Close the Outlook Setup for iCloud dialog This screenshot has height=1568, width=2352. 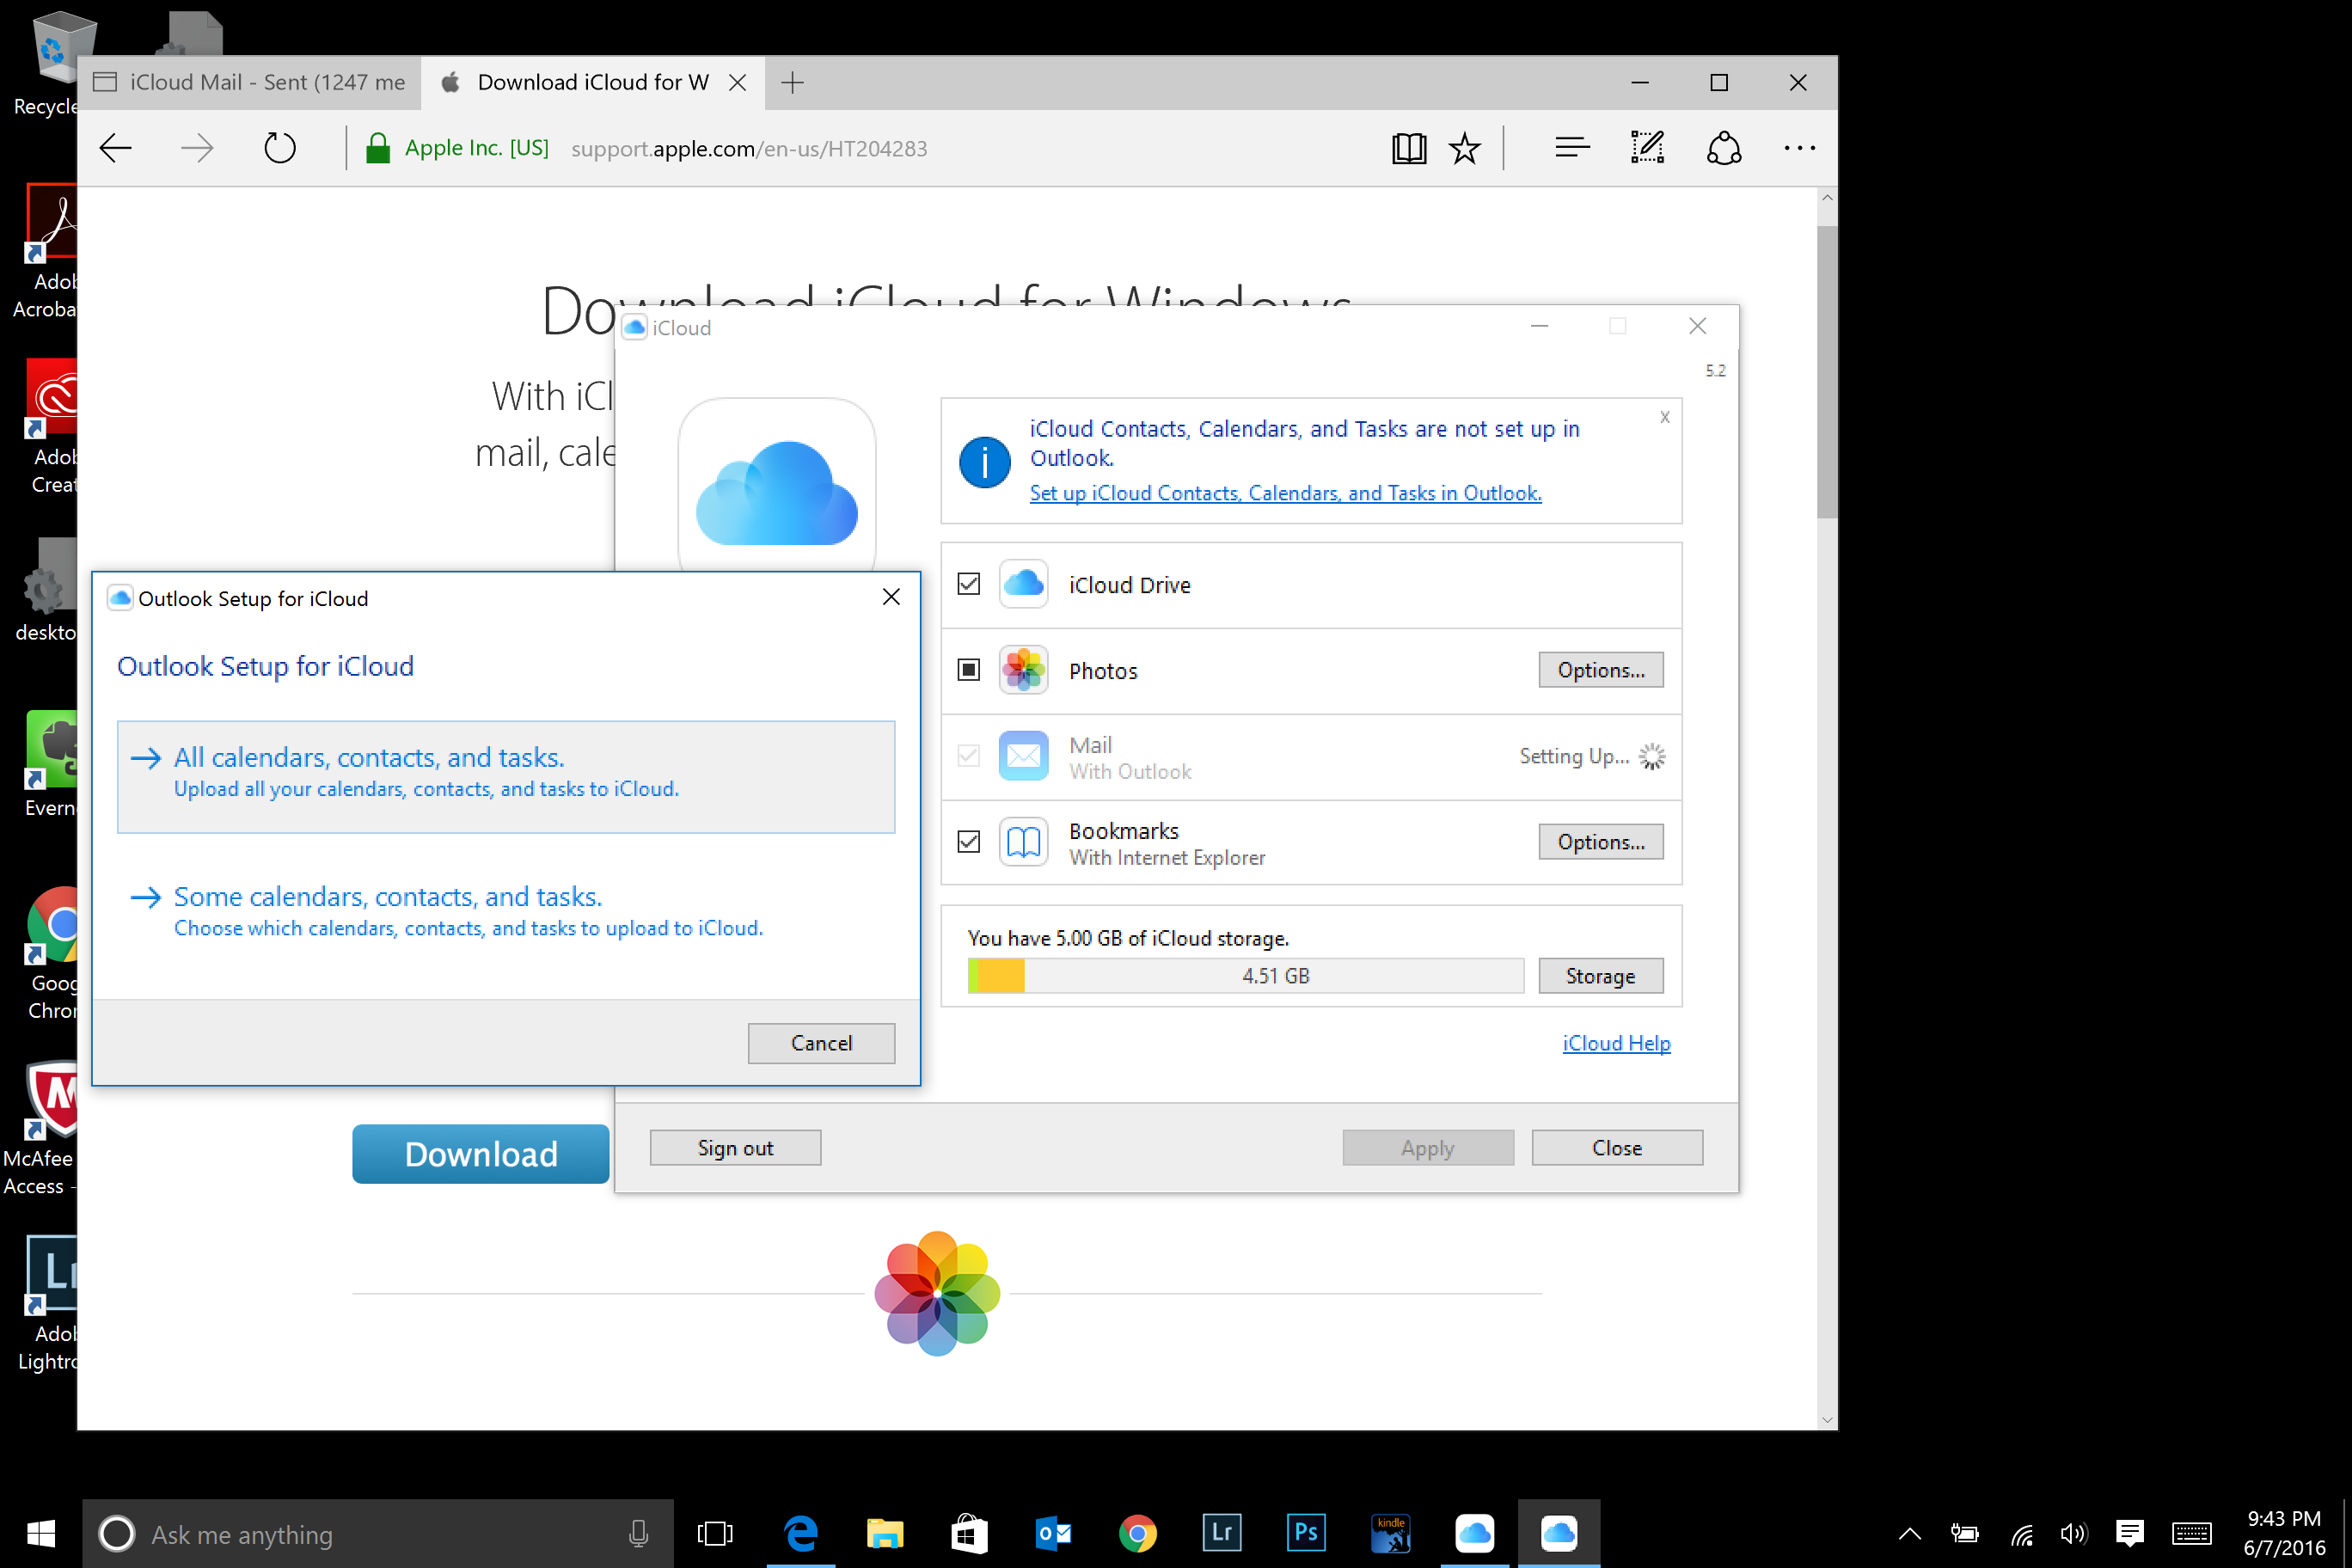pyautogui.click(x=891, y=598)
